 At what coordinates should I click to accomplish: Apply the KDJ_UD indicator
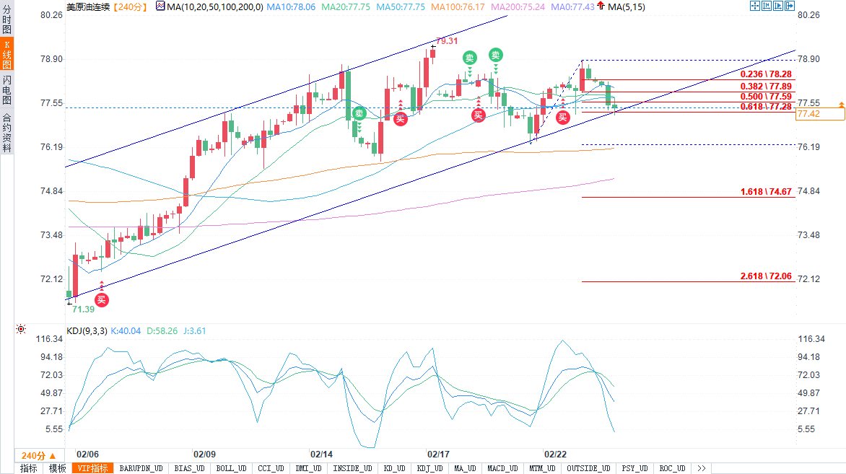429,468
